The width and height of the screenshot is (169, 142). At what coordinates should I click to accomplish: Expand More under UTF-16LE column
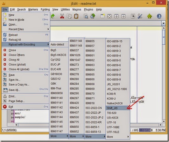118,137
